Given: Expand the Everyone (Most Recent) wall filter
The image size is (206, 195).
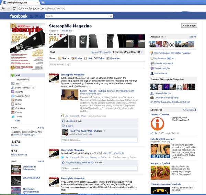Looking at the screenshot, I should pyautogui.click(x=141, y=52).
